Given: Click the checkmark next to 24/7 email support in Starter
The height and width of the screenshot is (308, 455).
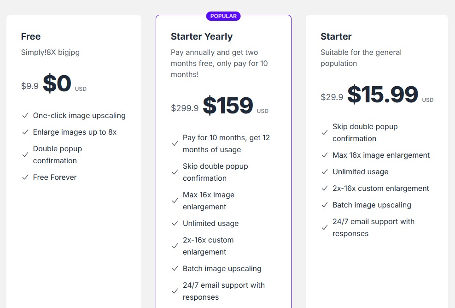Looking at the screenshot, I should [325, 228].
